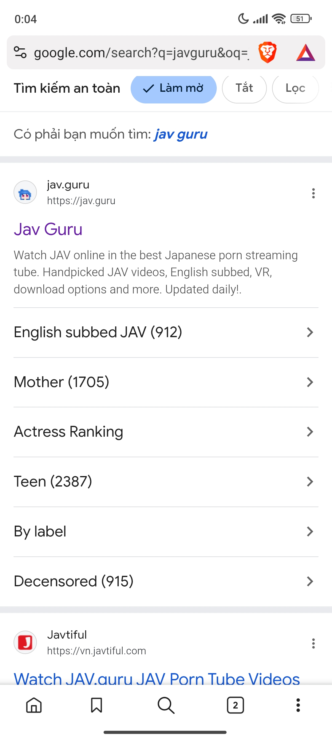
Task: Tap the site settings icon in address bar
Action: (x=20, y=52)
